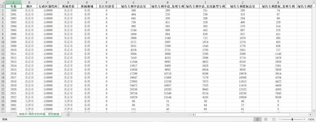Click the horizontal scrollbar right arrow
Viewport: 316px width, 122px height.
(x=310, y=115)
